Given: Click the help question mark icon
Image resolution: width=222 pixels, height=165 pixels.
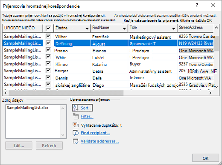Looking at the screenshot, I should (x=197, y=5).
